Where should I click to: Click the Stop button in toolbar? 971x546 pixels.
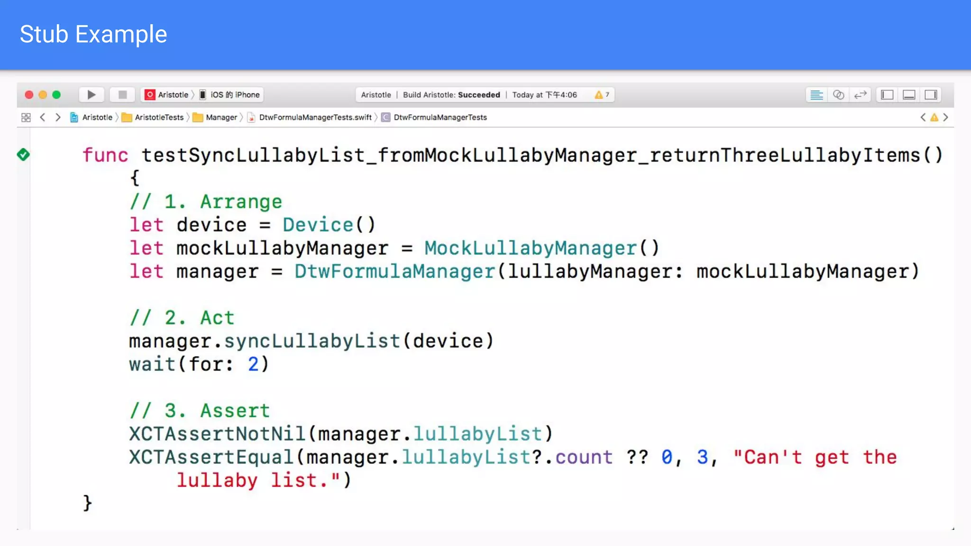(122, 95)
